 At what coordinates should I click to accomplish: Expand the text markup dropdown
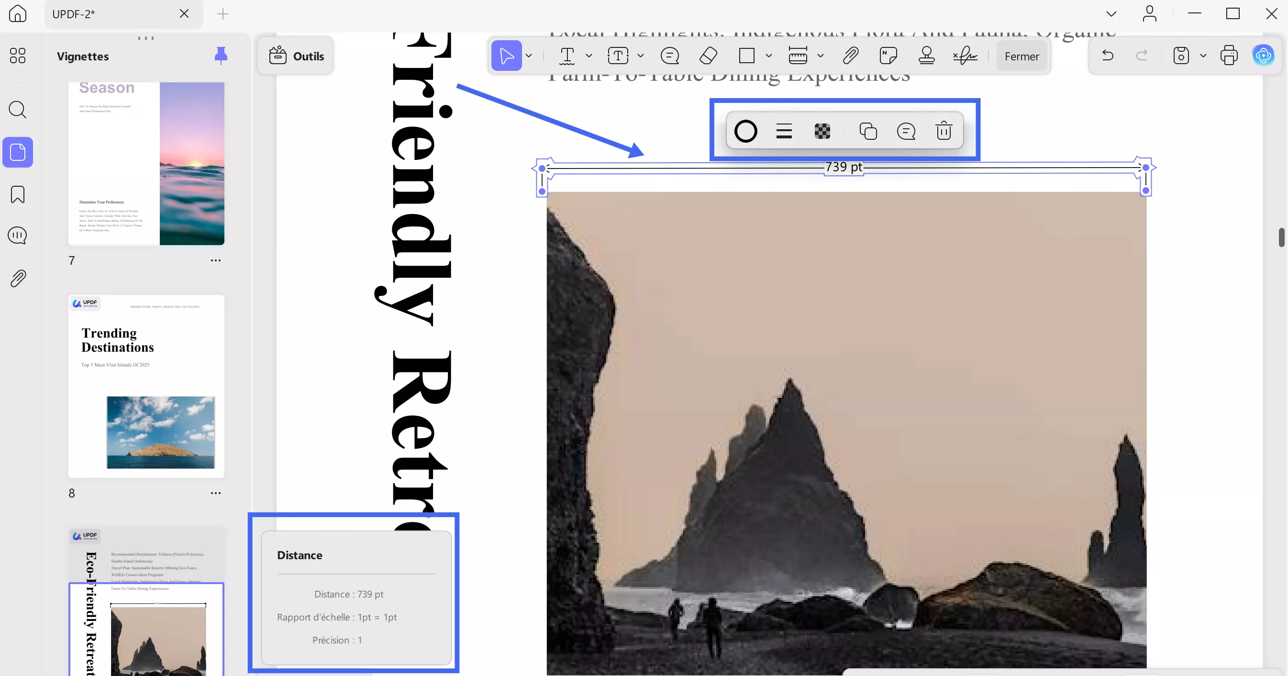588,56
